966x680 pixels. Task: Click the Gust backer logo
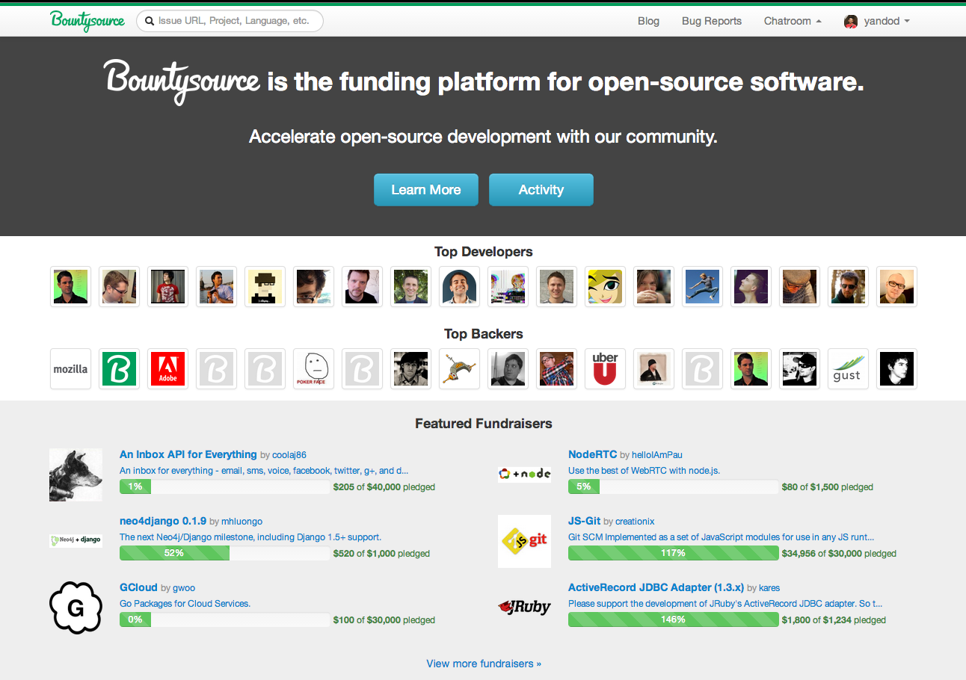848,369
